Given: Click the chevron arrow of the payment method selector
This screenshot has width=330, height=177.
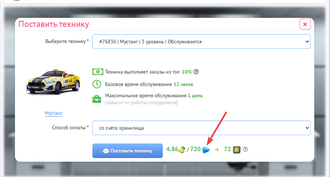Looking at the screenshot, I should (307, 128).
